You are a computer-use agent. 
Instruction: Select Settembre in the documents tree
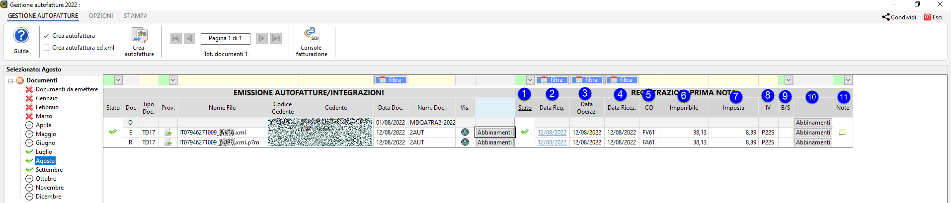click(x=49, y=170)
